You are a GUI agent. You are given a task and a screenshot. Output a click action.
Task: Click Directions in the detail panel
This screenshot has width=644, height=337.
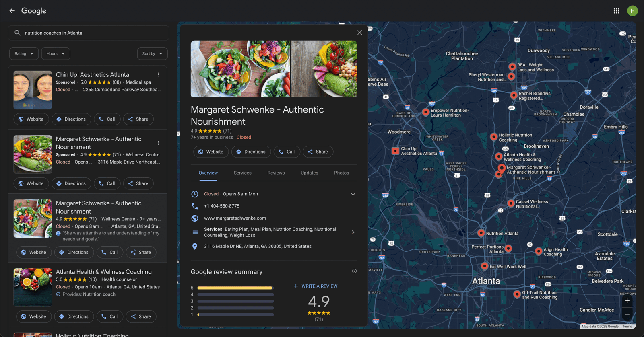[x=251, y=152]
